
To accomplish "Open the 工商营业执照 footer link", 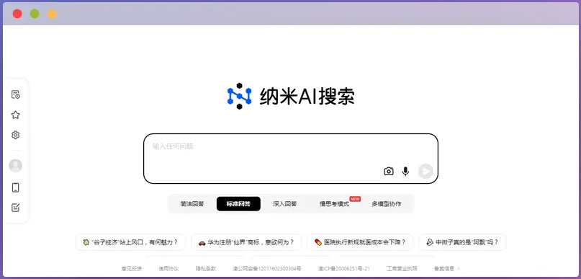I will (x=402, y=269).
